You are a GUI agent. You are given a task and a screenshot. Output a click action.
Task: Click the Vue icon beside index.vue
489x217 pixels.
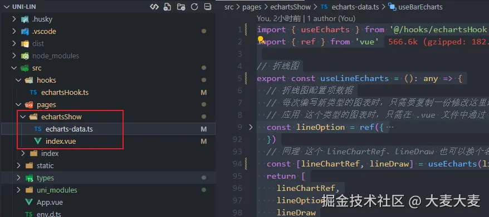[x=38, y=141]
